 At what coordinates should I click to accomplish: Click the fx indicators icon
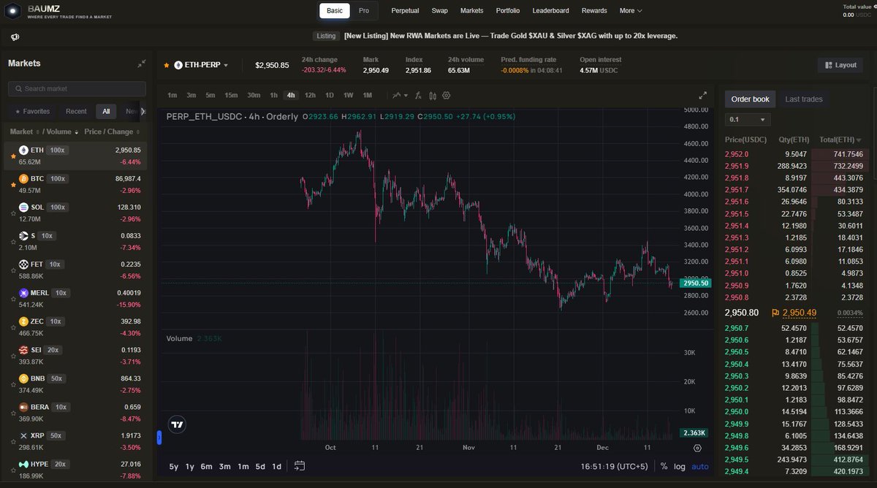[x=418, y=95]
